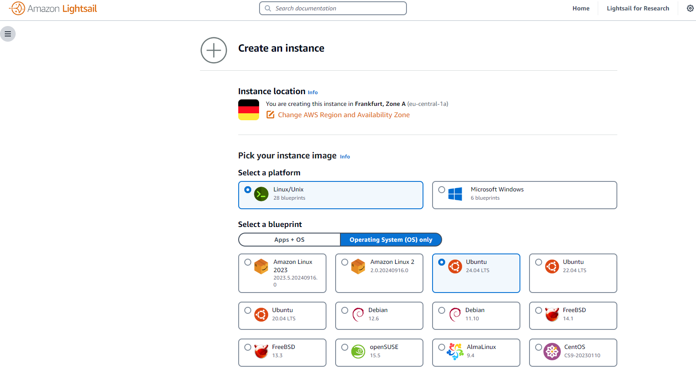Click the Ubuntu 20.04 LTS logo icon
Screen dimensions: 696x375
(261, 315)
